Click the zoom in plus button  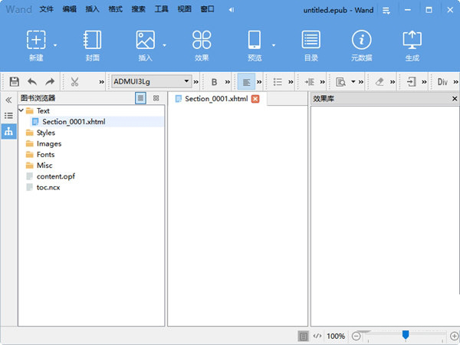coord(454,336)
